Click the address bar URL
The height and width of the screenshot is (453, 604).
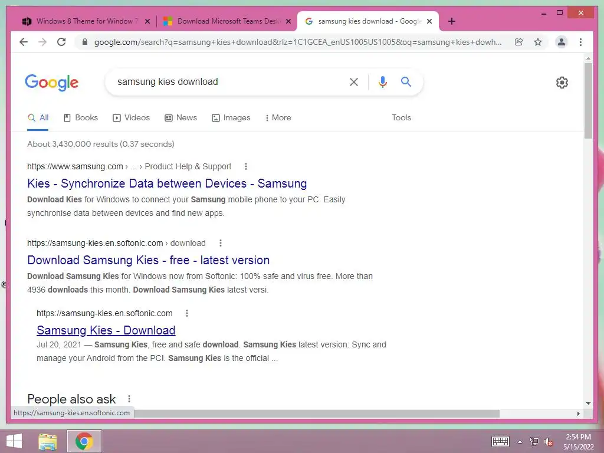(298, 42)
